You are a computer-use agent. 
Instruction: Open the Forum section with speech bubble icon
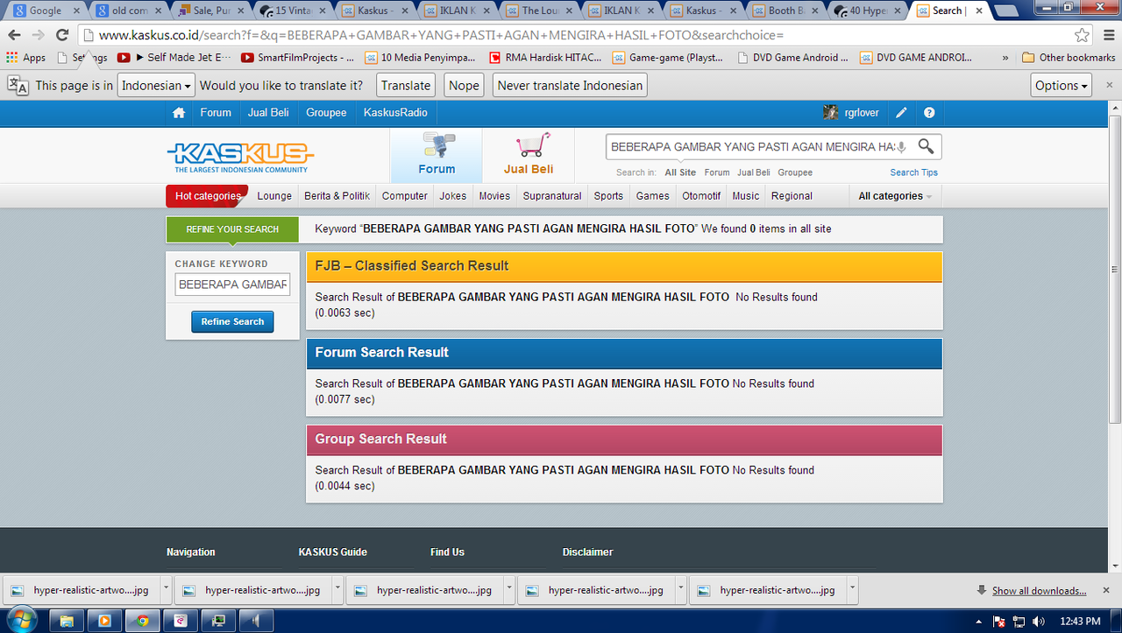437,155
